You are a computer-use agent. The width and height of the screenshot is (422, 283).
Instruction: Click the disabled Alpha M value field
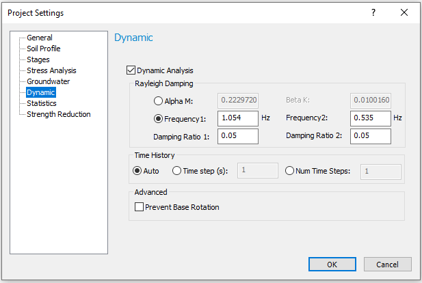[x=238, y=100]
